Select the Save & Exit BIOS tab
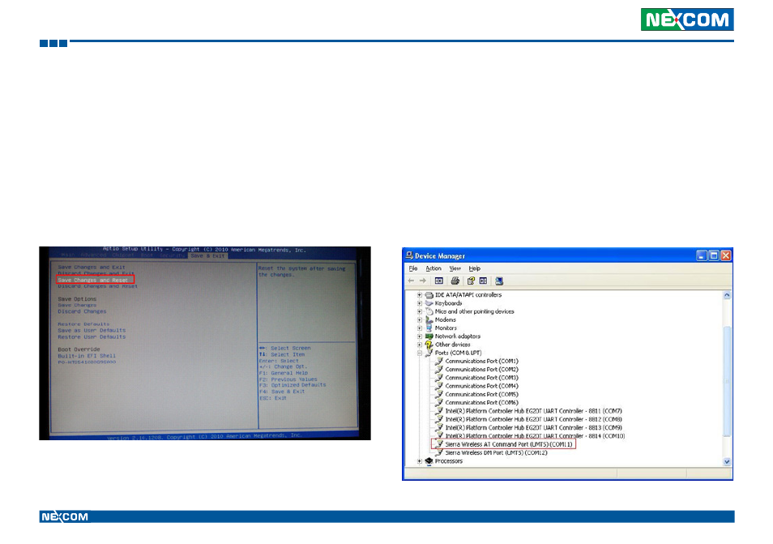Screen dimensions: 773x544 (x=207, y=255)
